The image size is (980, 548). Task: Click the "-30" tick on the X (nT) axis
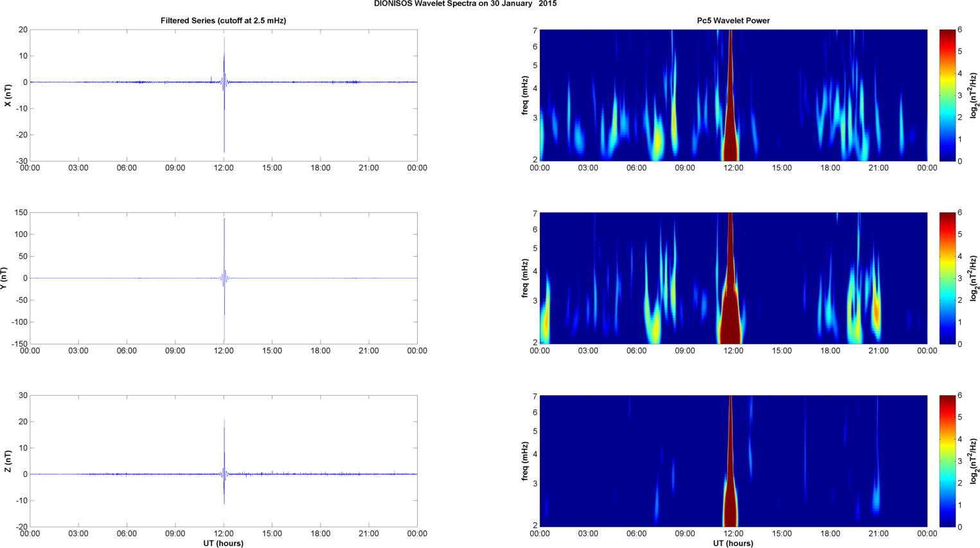21,161
